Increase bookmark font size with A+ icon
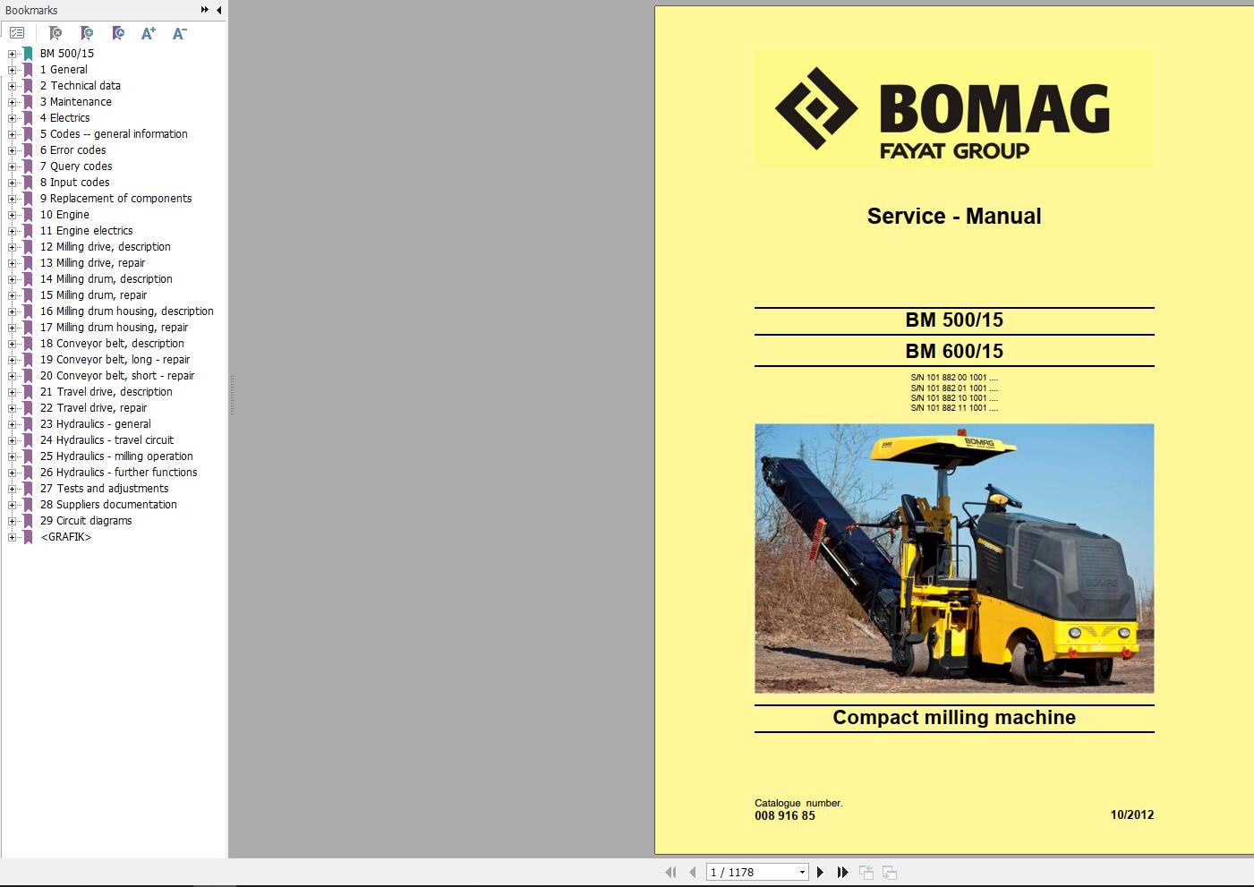Viewport: 1254px width, 887px height. pyautogui.click(x=149, y=33)
